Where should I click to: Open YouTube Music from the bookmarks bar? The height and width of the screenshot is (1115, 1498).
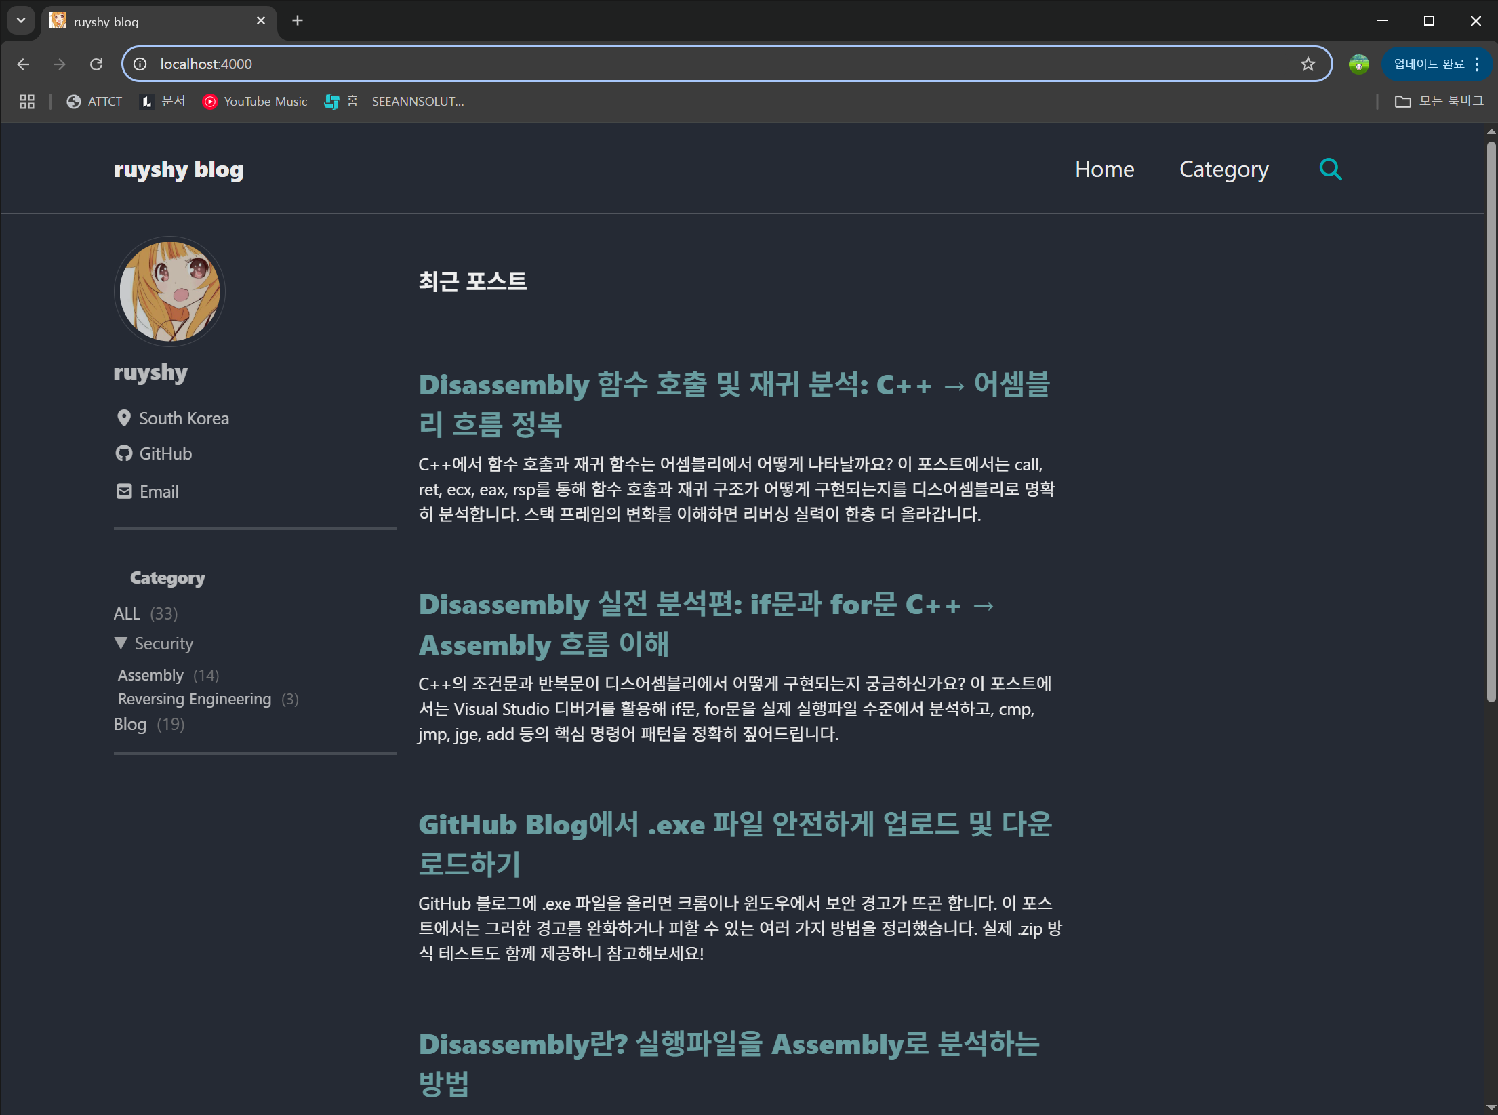[254, 101]
